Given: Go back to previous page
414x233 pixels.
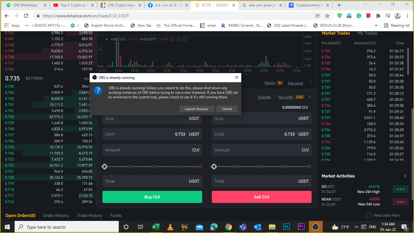Looking at the screenshot, I should tap(7, 16).
